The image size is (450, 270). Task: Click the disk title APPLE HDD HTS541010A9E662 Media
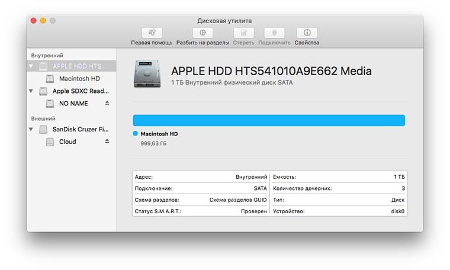(271, 71)
